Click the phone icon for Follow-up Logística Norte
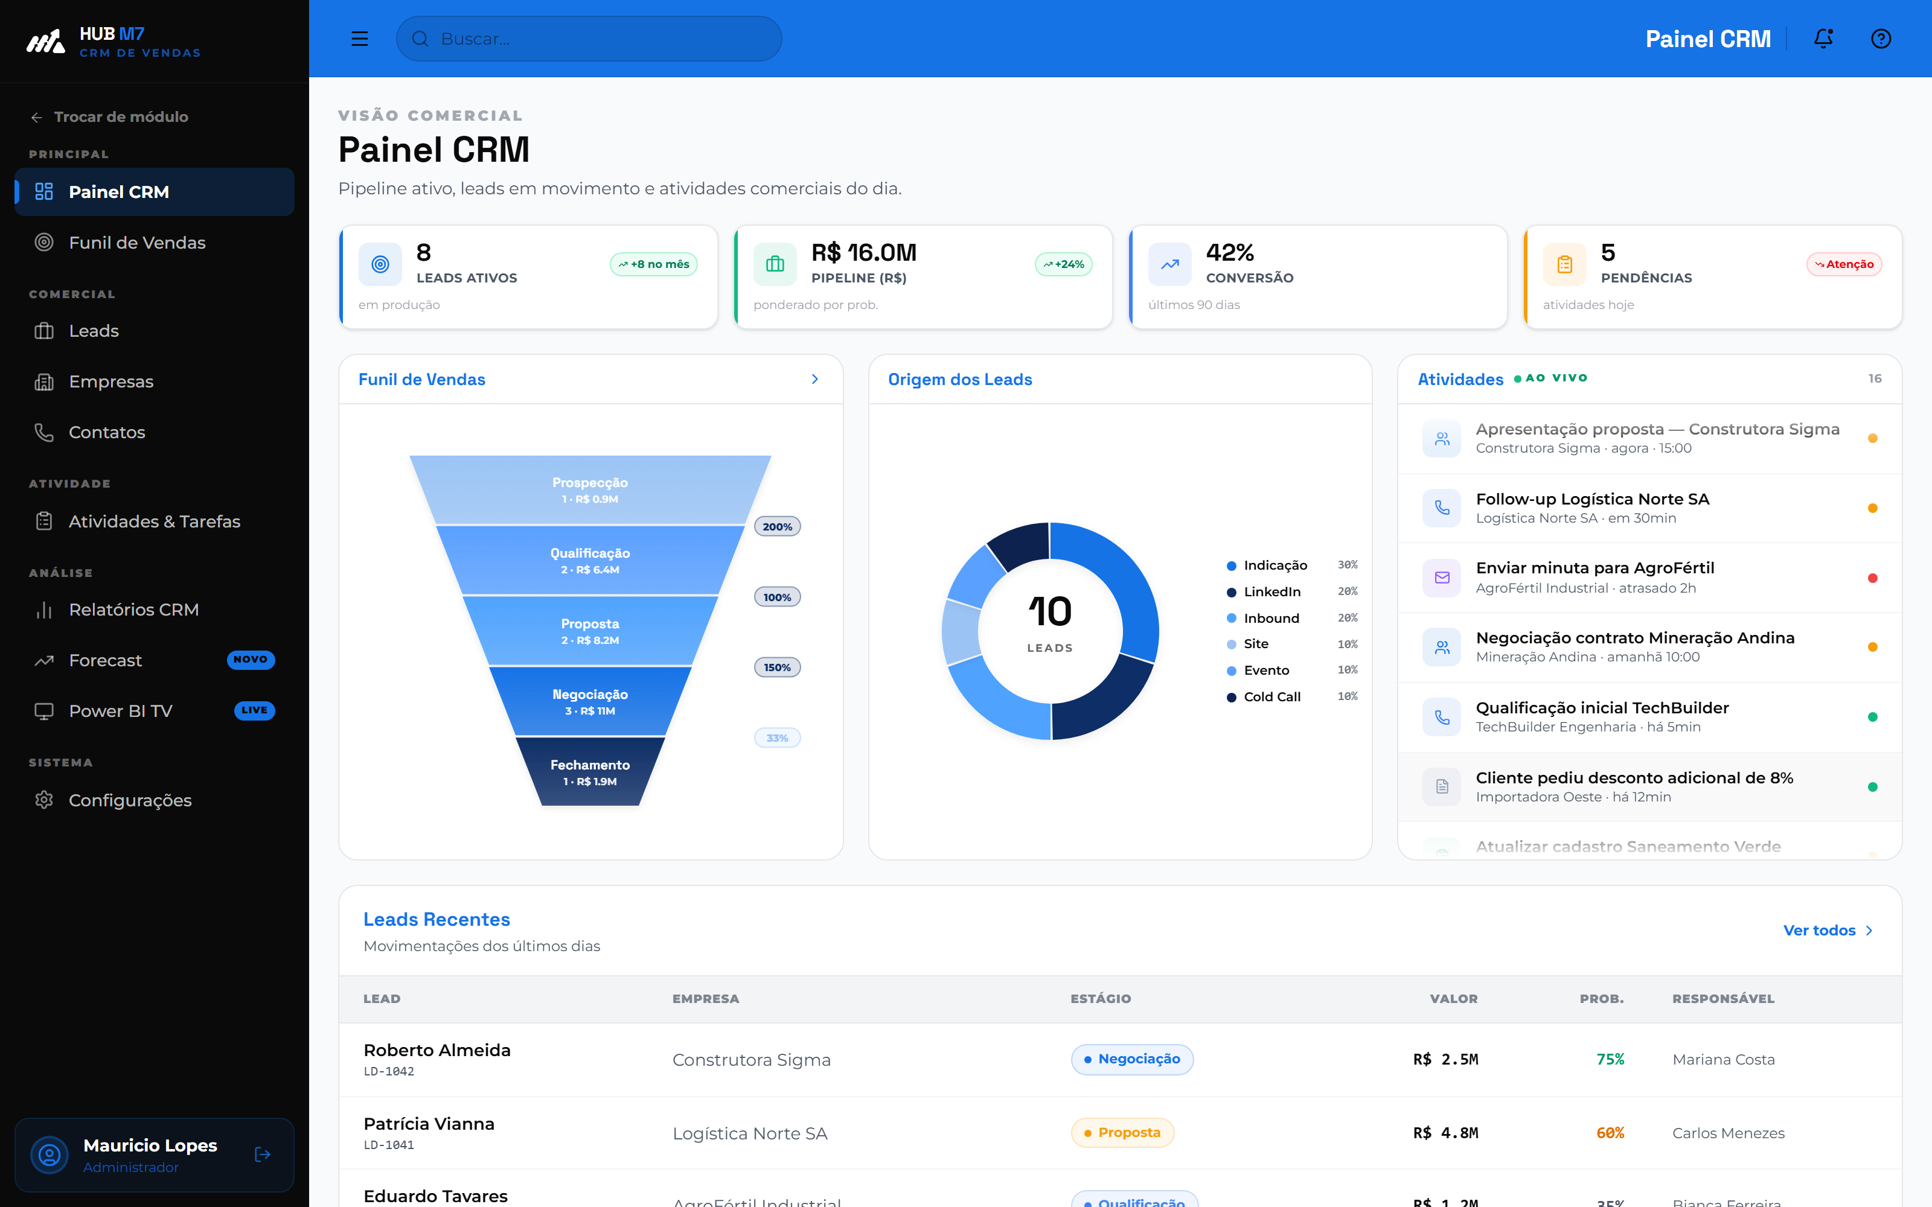The height and width of the screenshot is (1207, 1932). 1442,508
